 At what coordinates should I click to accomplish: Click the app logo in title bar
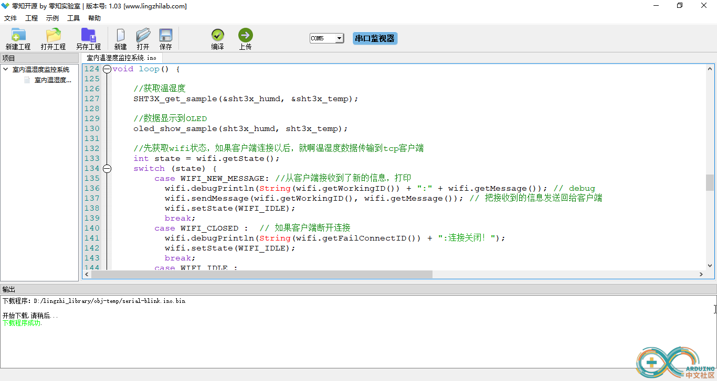click(x=5, y=6)
